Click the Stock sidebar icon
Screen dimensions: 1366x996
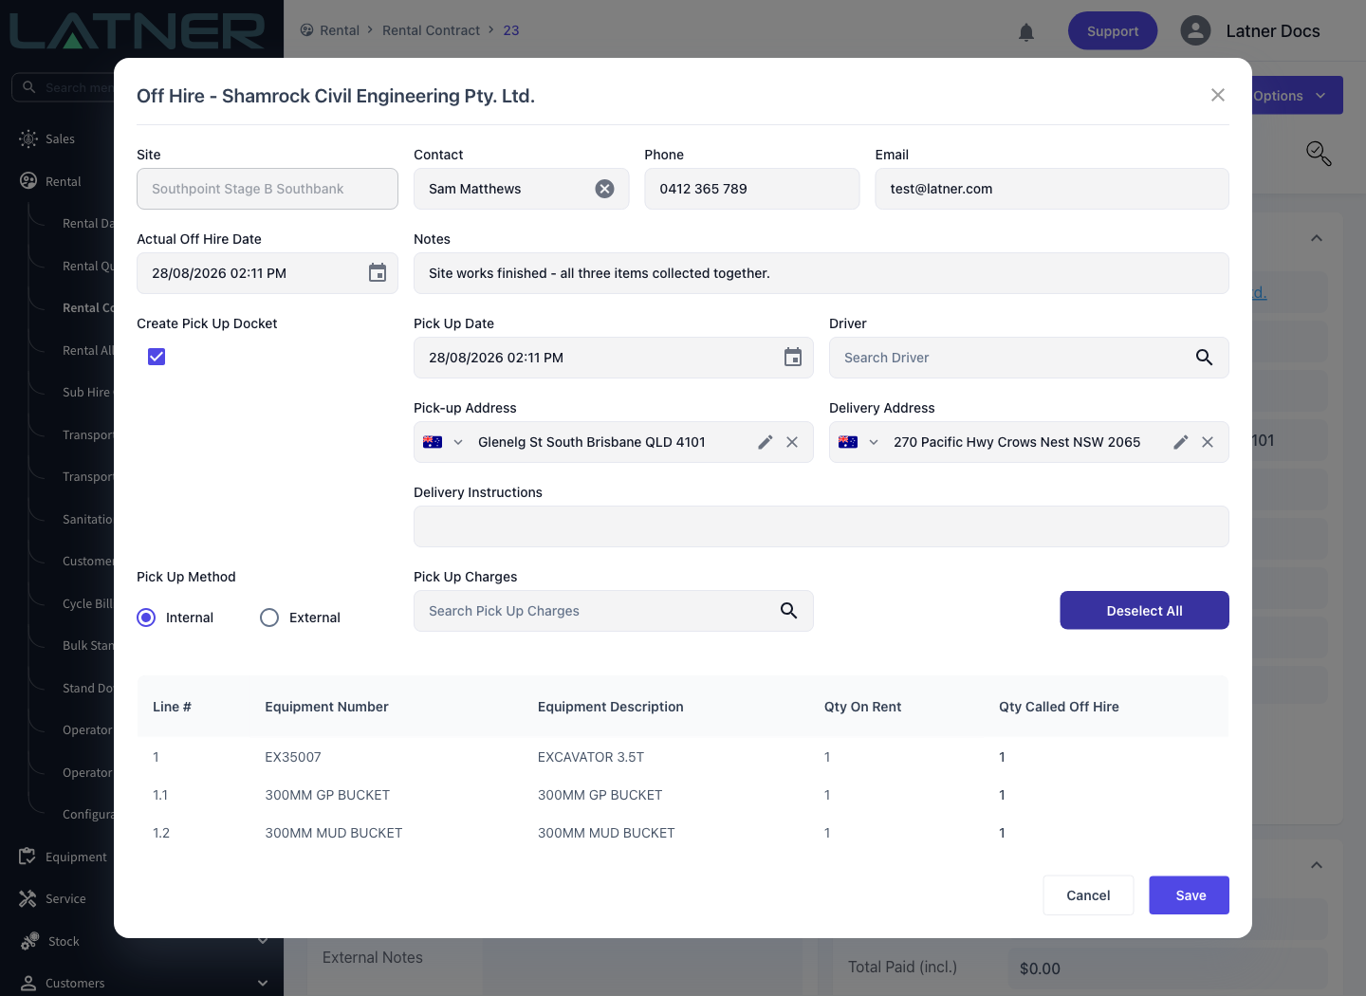click(29, 941)
